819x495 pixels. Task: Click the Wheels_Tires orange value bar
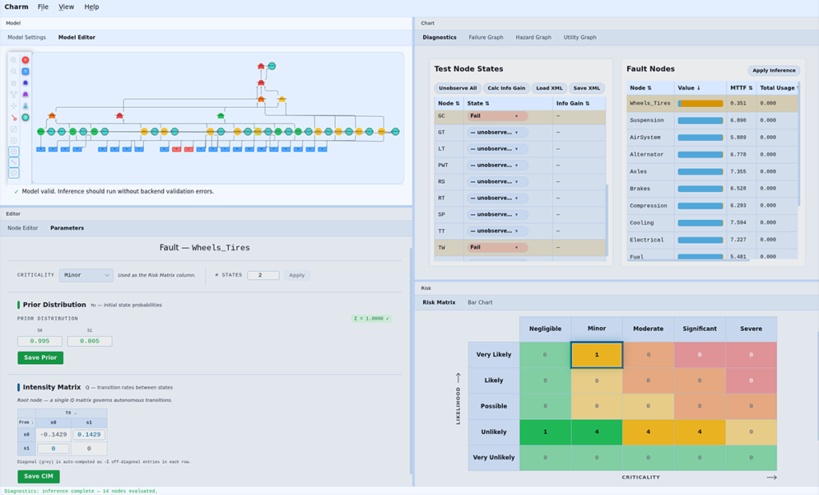click(x=701, y=103)
